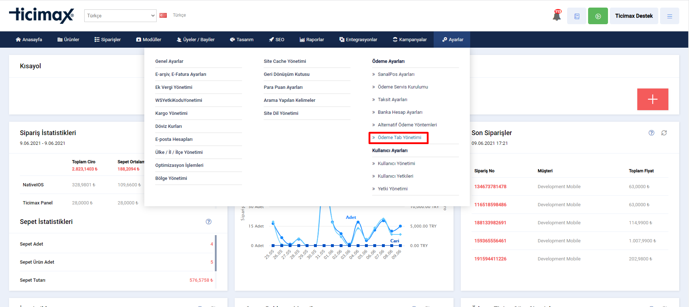Image resolution: width=689 pixels, height=307 pixels.
Task: Open Taksit Ayarları
Action: [x=392, y=100]
